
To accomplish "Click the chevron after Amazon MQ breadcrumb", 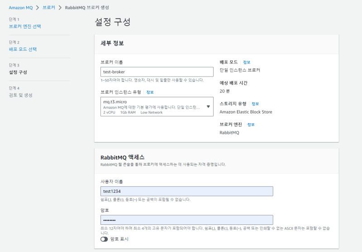I will click(x=37, y=8).
